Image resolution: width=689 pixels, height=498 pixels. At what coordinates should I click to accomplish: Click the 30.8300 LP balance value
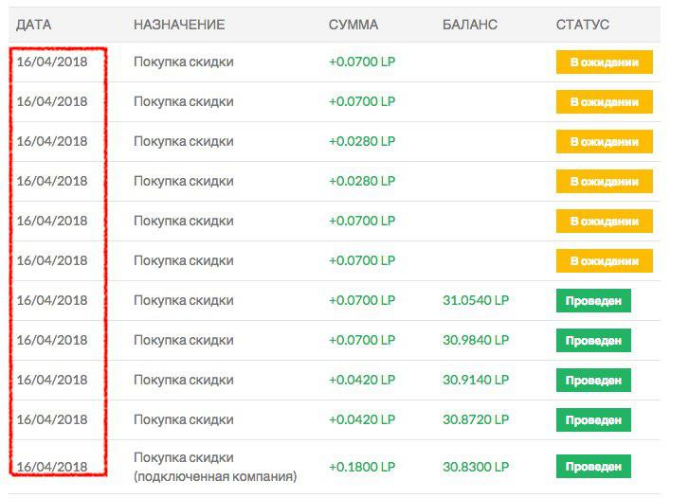click(476, 467)
